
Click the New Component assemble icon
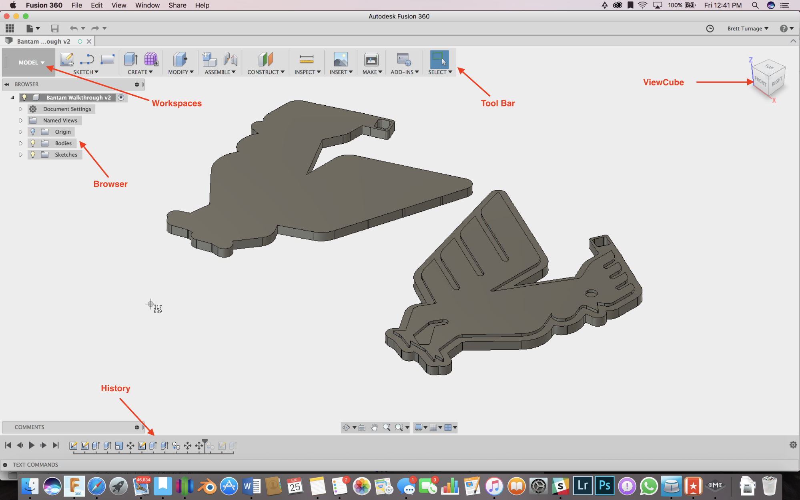[x=209, y=59]
